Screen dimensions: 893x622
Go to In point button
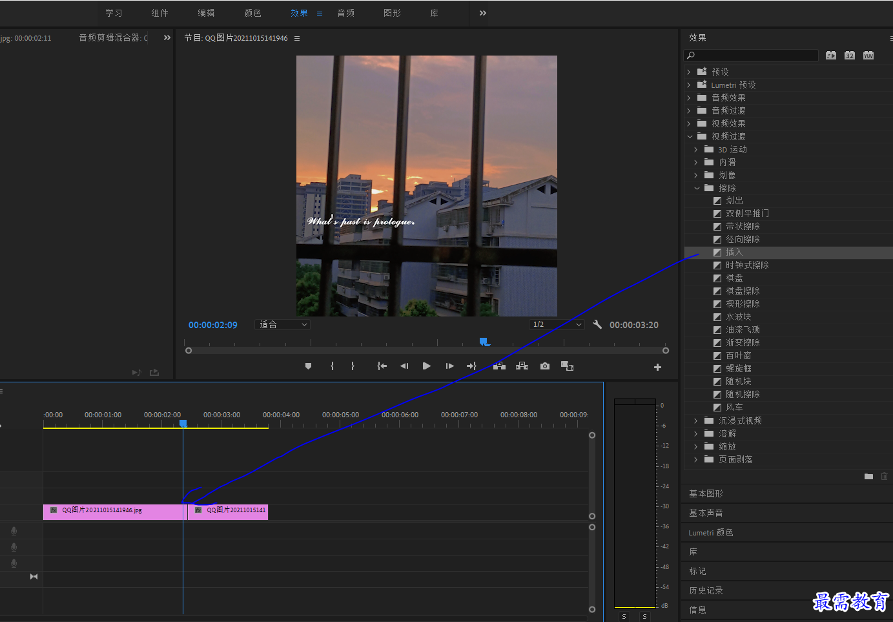point(382,366)
